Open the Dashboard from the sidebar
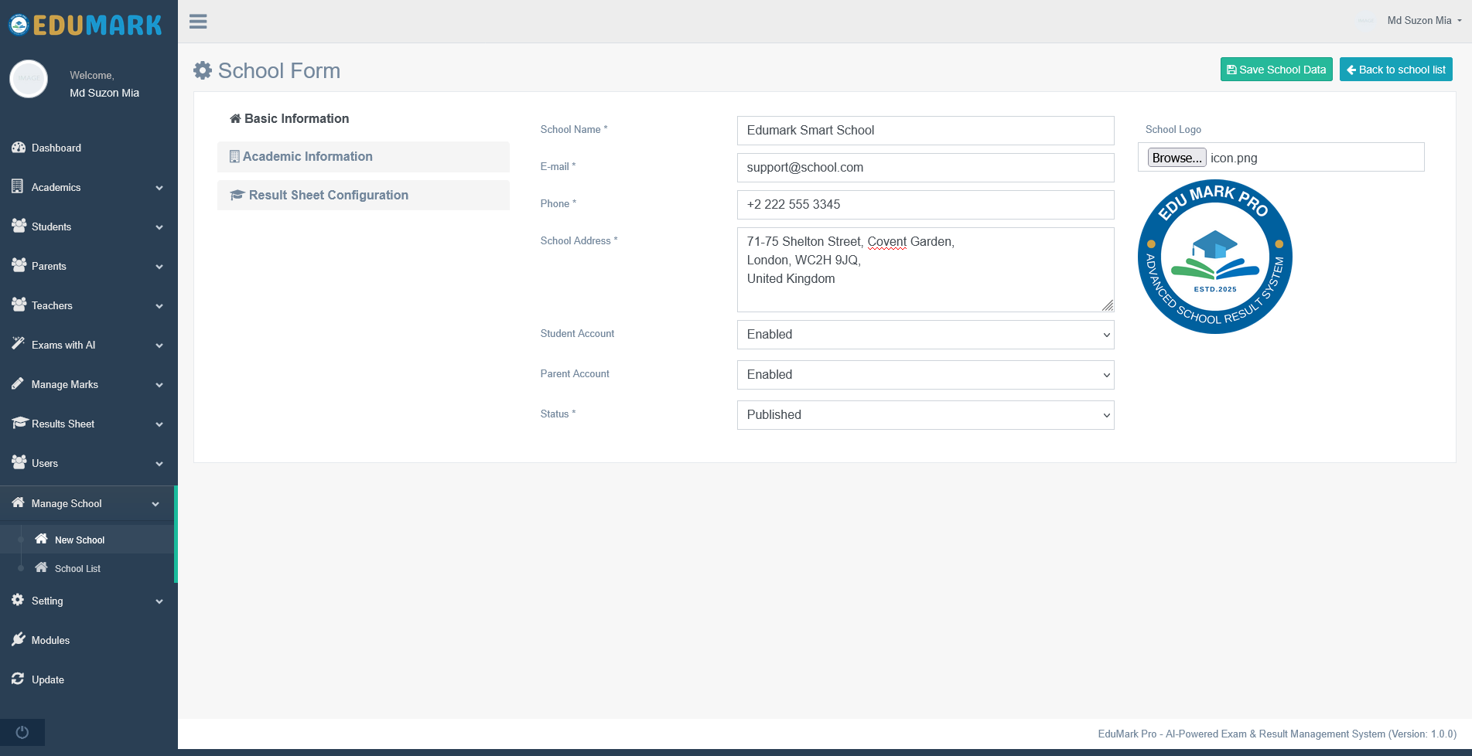The height and width of the screenshot is (756, 1472). (x=56, y=148)
